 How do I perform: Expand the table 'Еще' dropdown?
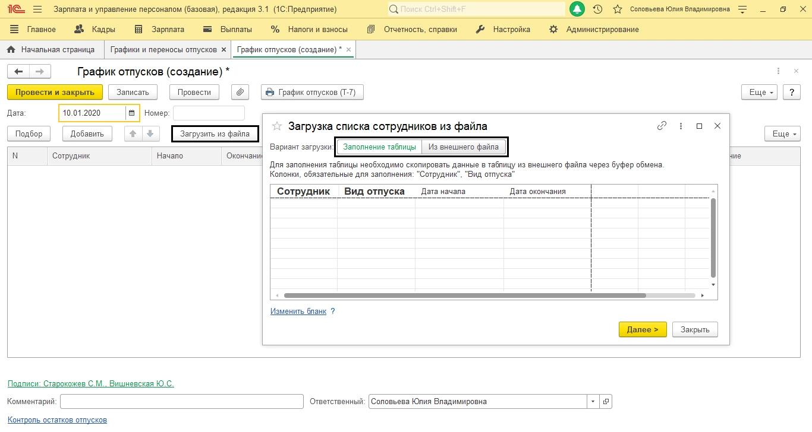pos(782,134)
